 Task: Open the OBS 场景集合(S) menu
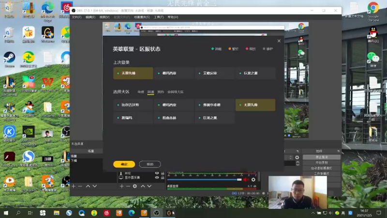click(142, 17)
